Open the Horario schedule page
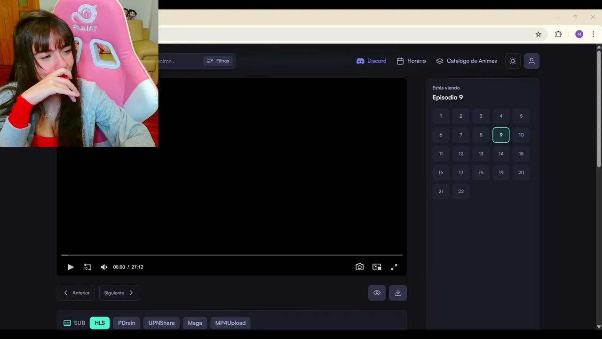This screenshot has height=339, width=602. [411, 61]
